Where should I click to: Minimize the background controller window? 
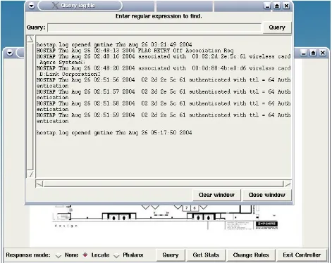click(x=304, y=53)
